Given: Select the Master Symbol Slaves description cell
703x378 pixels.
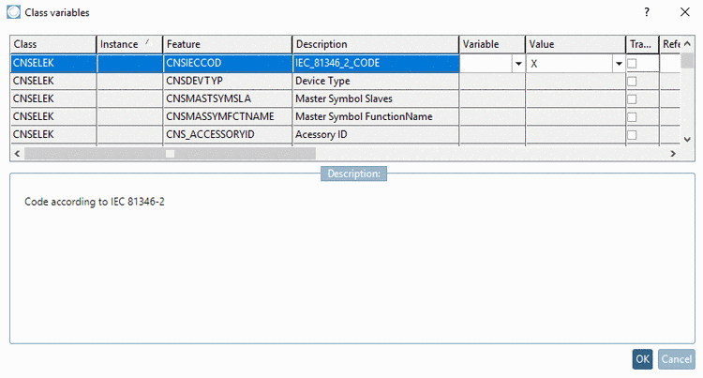Looking at the screenshot, I should (x=376, y=99).
